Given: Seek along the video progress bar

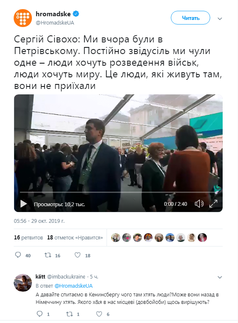Looking at the screenshot, I should coord(118,192).
